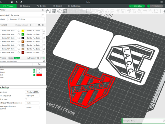Select the Color painting bucket tool

[140, 11]
